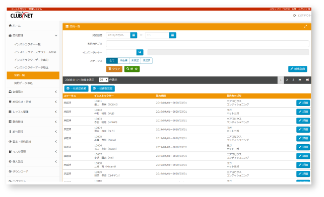Image resolution: width=324 pixels, height=197 pixels.
Task: Go to the next results page arrow
Action: point(300,80)
